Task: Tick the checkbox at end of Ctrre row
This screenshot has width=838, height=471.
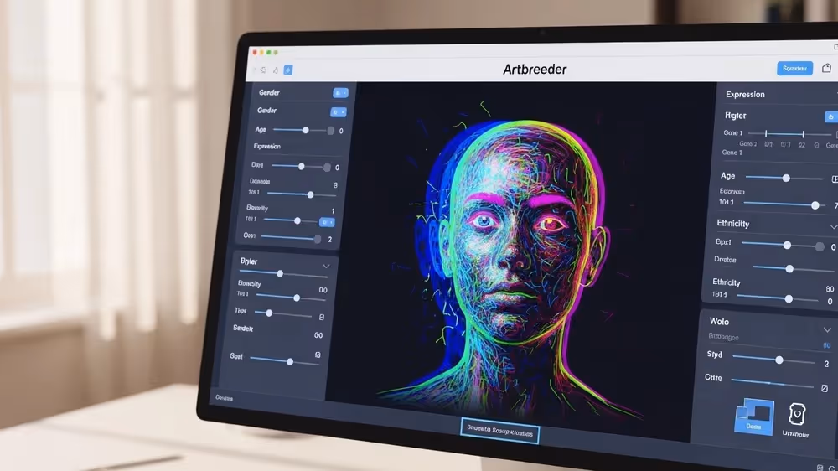Action: point(825,388)
